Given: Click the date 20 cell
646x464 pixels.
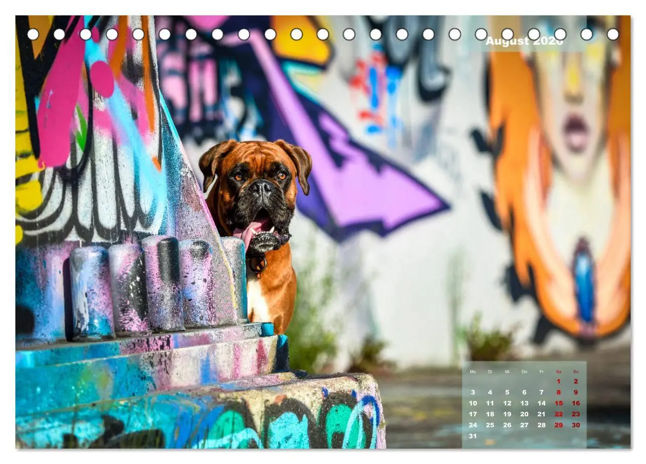Looking at the screenshot, I should click(524, 414).
